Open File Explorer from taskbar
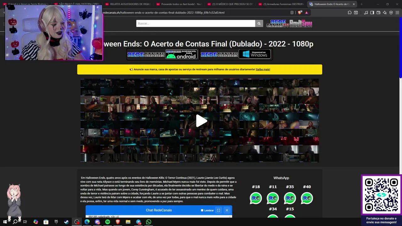 click(x=128, y=222)
